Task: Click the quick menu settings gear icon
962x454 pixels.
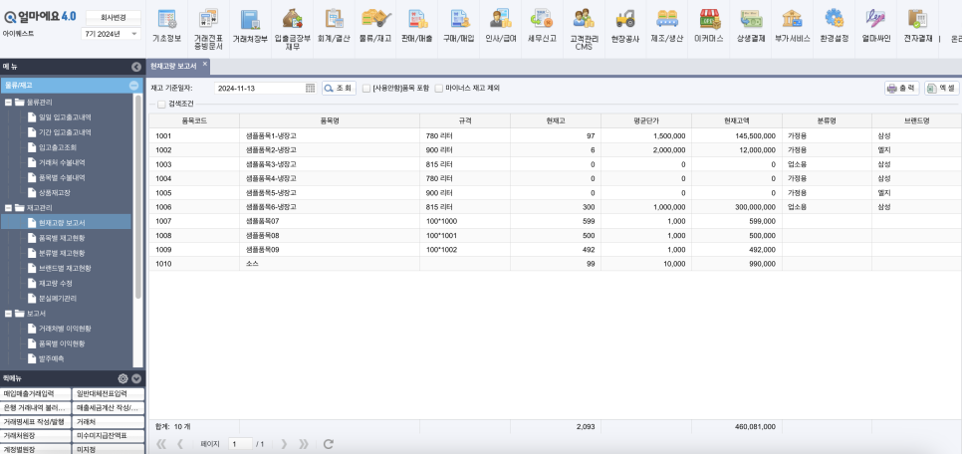Action: pyautogui.click(x=122, y=378)
